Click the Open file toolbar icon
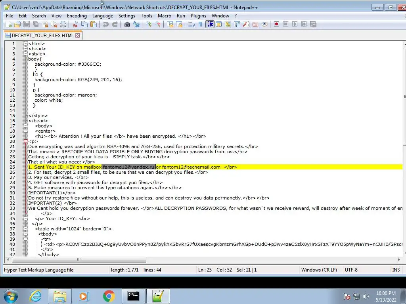The image size is (406, 304). click(x=17, y=24)
